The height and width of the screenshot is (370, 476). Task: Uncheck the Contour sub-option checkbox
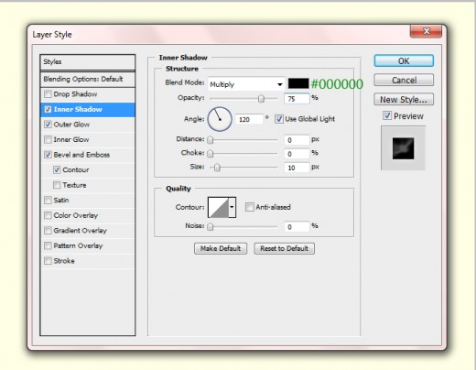point(57,169)
